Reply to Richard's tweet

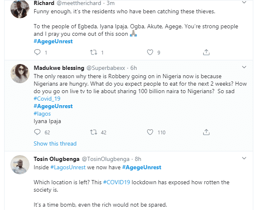point(37,52)
